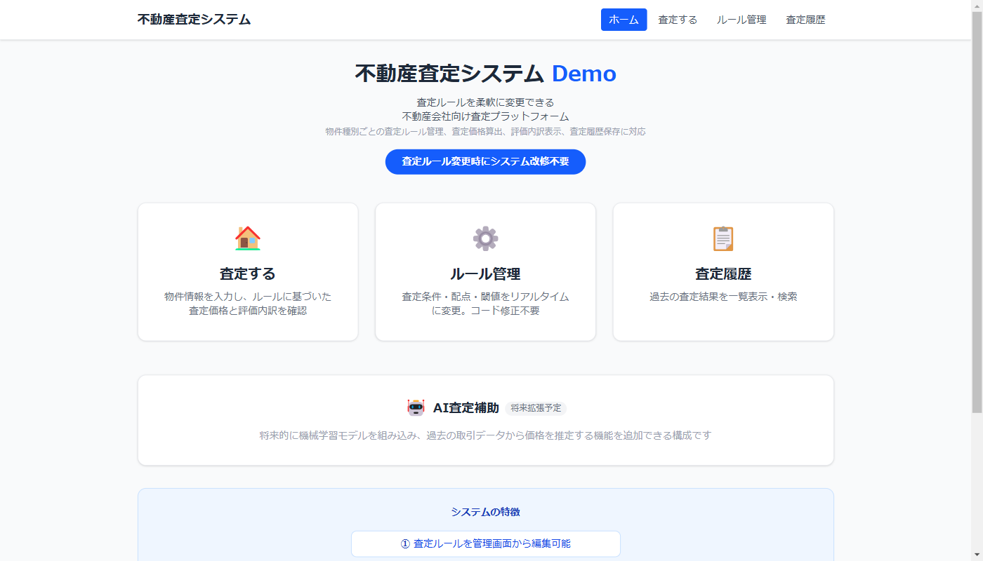
Task: Open the 査定する card title
Action: pos(248,273)
